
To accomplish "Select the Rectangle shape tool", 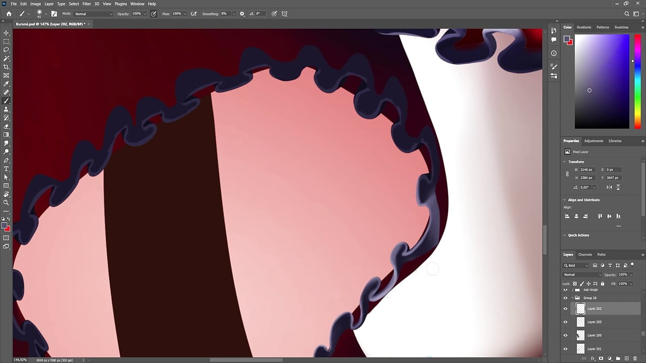I will coord(7,186).
